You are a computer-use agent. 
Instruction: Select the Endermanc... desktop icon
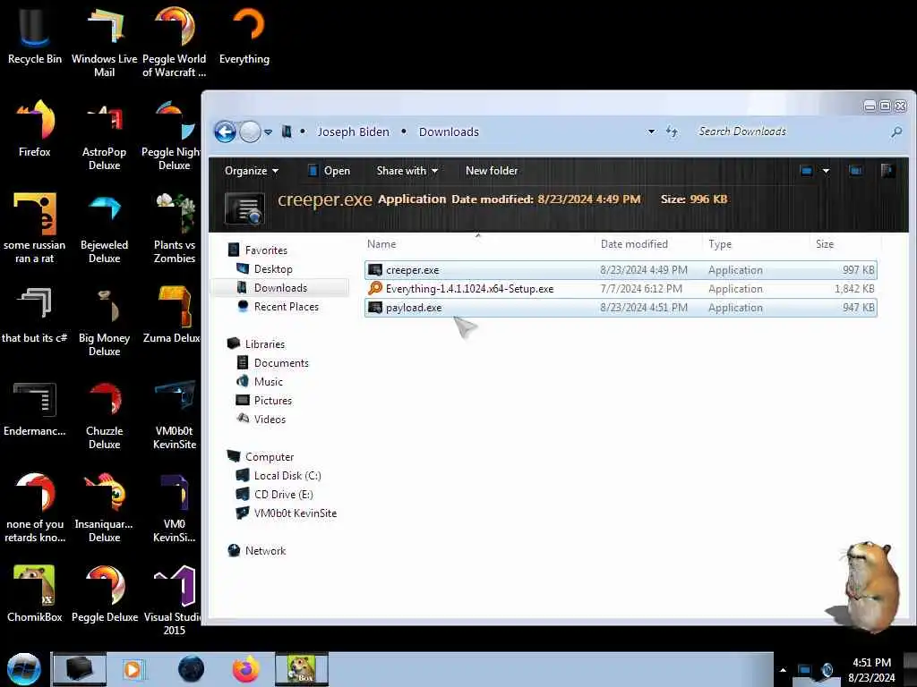[35, 409]
